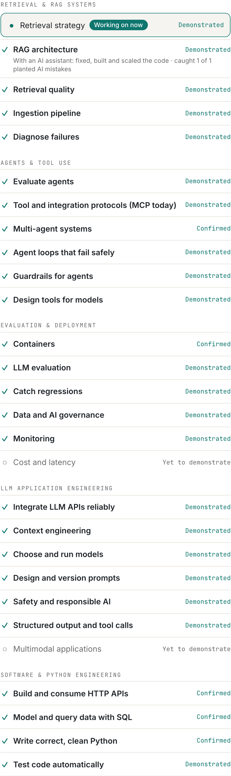Image resolution: width=231 pixels, height=776 pixels.
Task: Select the checkmark icon for Ingestion pipeline
Action: point(5,113)
